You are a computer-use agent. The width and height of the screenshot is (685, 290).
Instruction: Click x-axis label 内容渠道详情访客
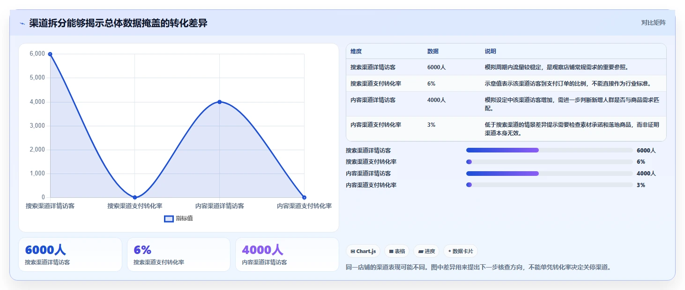[x=220, y=206]
